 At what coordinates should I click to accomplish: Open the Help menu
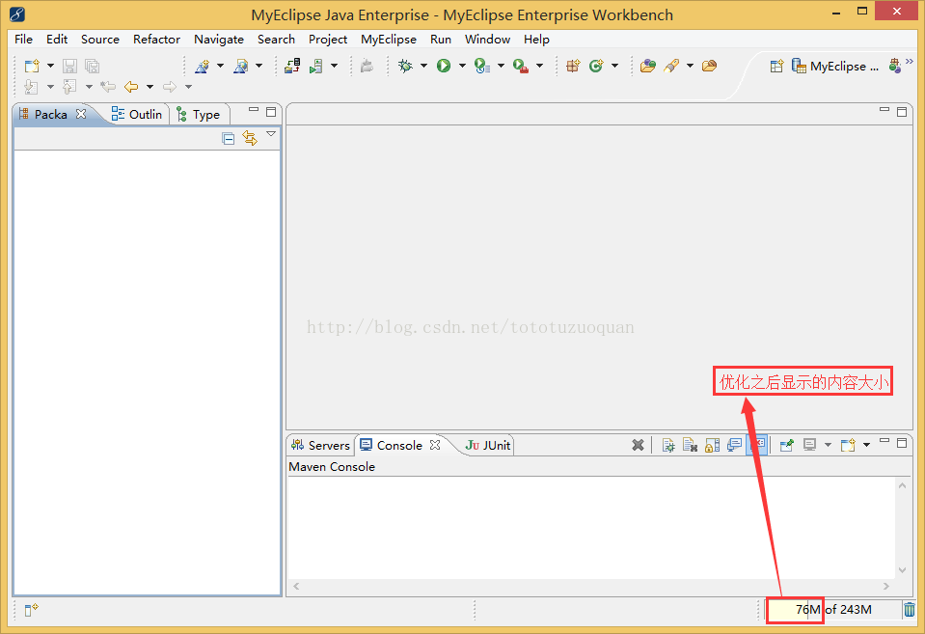coord(536,39)
